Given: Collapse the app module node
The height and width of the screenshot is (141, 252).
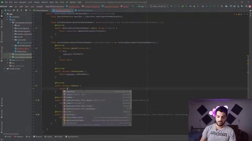Looking at the screenshot, I should pyautogui.click(x=5, y=14).
